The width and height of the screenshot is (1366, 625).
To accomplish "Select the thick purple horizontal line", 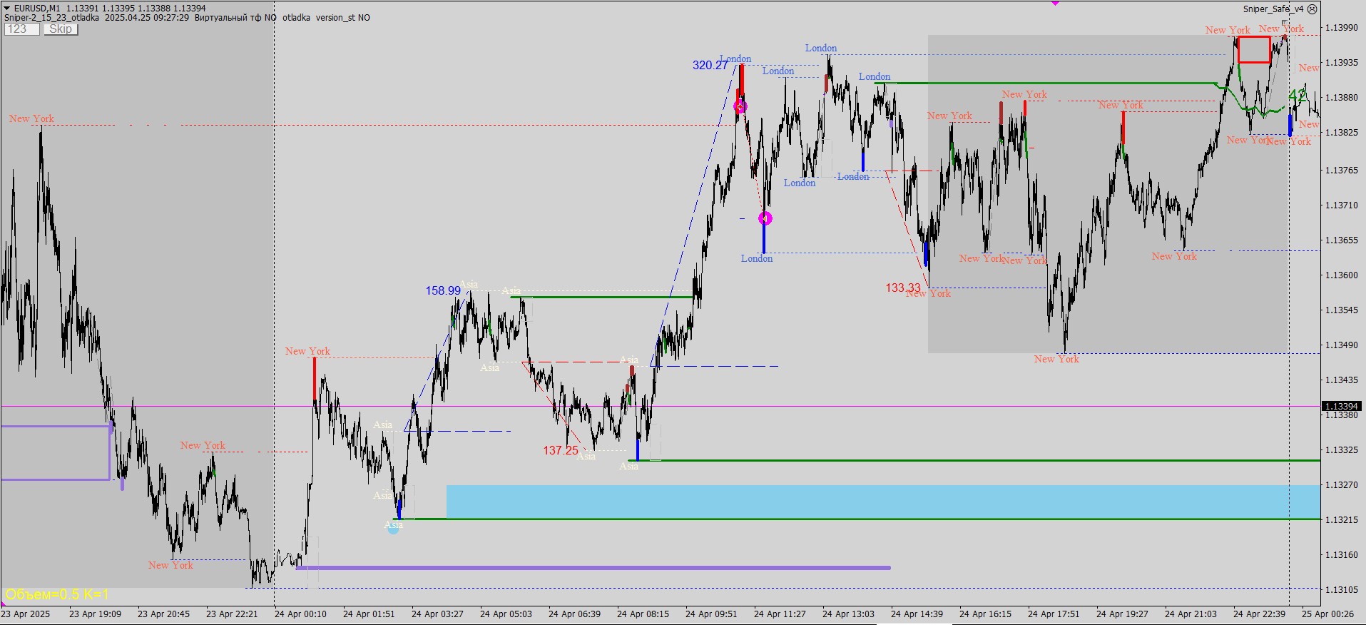I will pos(592,568).
